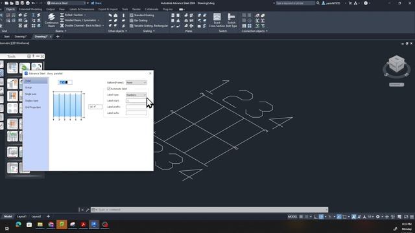Click the Switch Bolt Type tool

pos(231,20)
